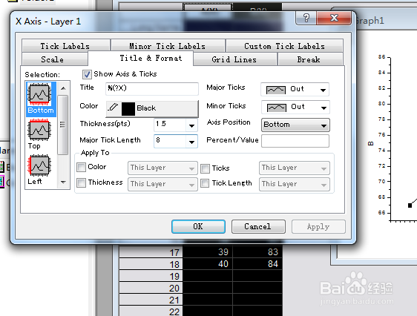This screenshot has width=417, height=316.
Task: Click the Percent/Value input field
Action: [295, 141]
